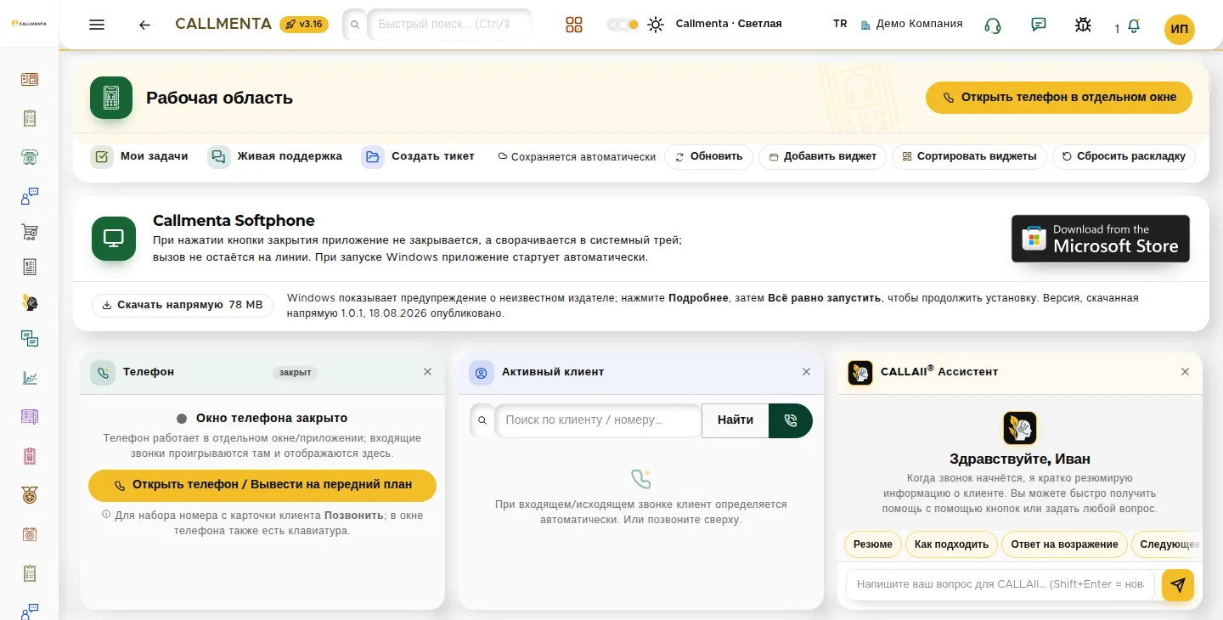Open the headset support icon
This screenshot has height=620, width=1223.
click(x=992, y=25)
